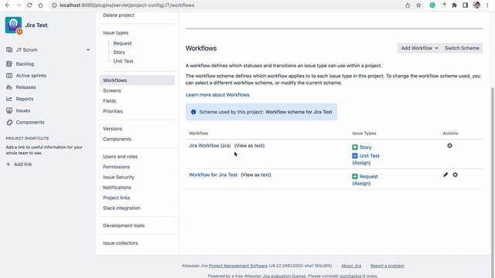Image resolution: width=495 pixels, height=278 pixels.
Task: Click the Components puzzle icon in sidebar
Action: coord(9,122)
